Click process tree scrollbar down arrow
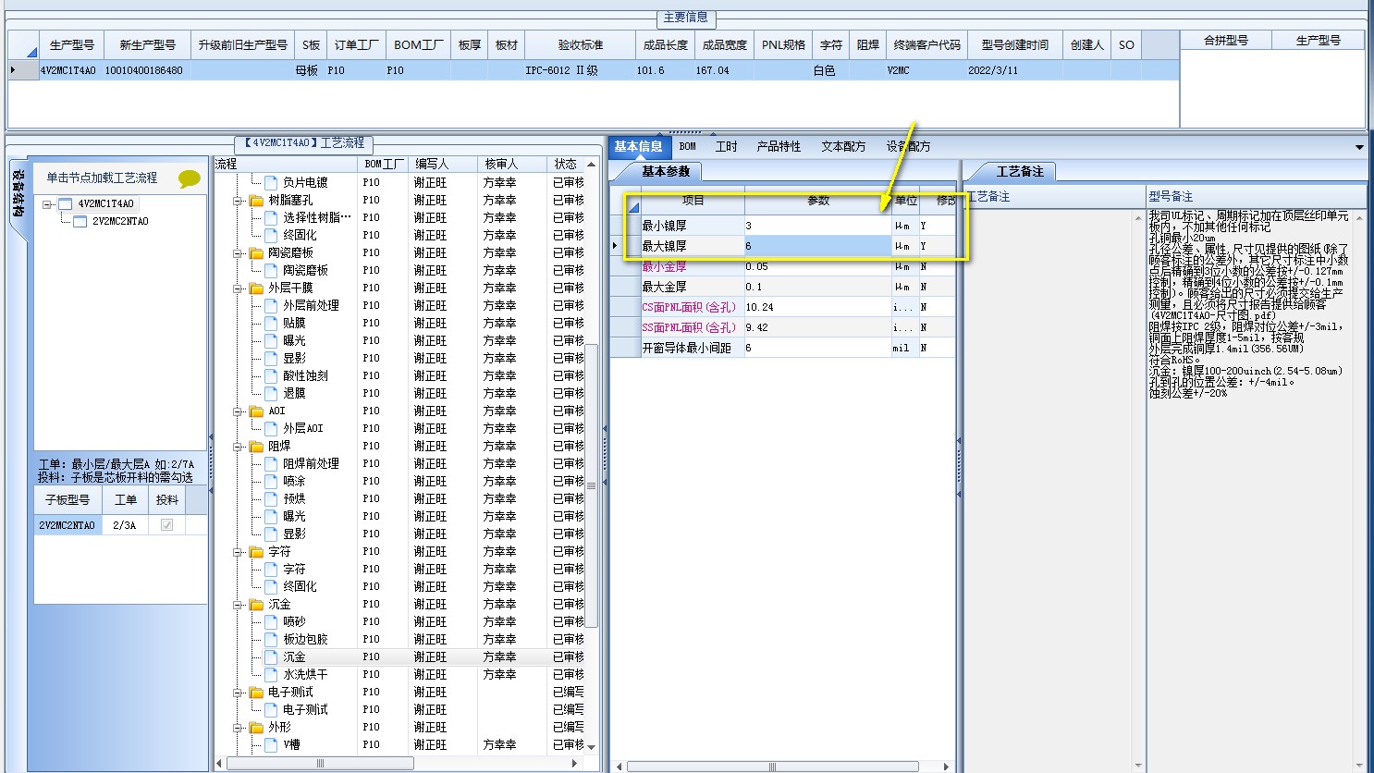The width and height of the screenshot is (1374, 773). pos(591,746)
